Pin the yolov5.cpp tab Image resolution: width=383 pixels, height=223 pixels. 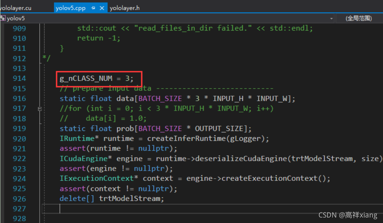coord(93,8)
